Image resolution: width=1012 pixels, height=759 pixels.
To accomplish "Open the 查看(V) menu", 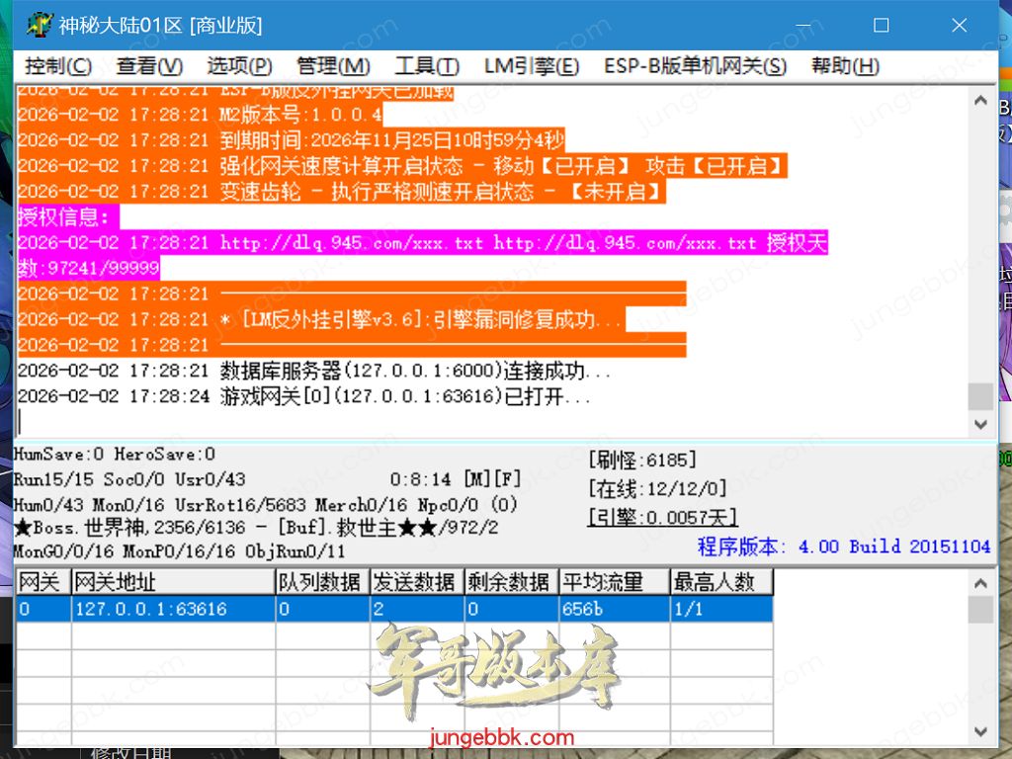I will 149,66.
